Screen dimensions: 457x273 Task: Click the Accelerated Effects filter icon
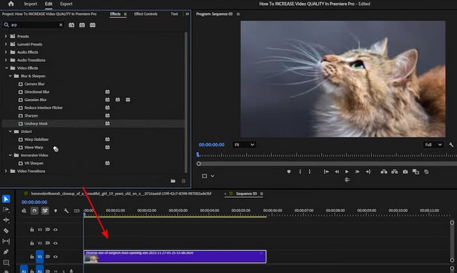71,25
